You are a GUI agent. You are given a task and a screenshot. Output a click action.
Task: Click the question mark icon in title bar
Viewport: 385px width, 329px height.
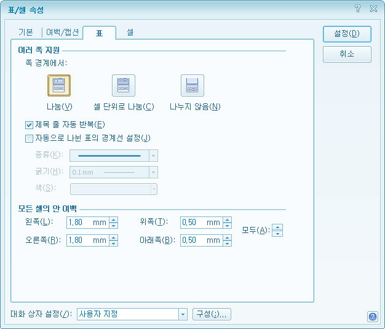click(x=357, y=9)
